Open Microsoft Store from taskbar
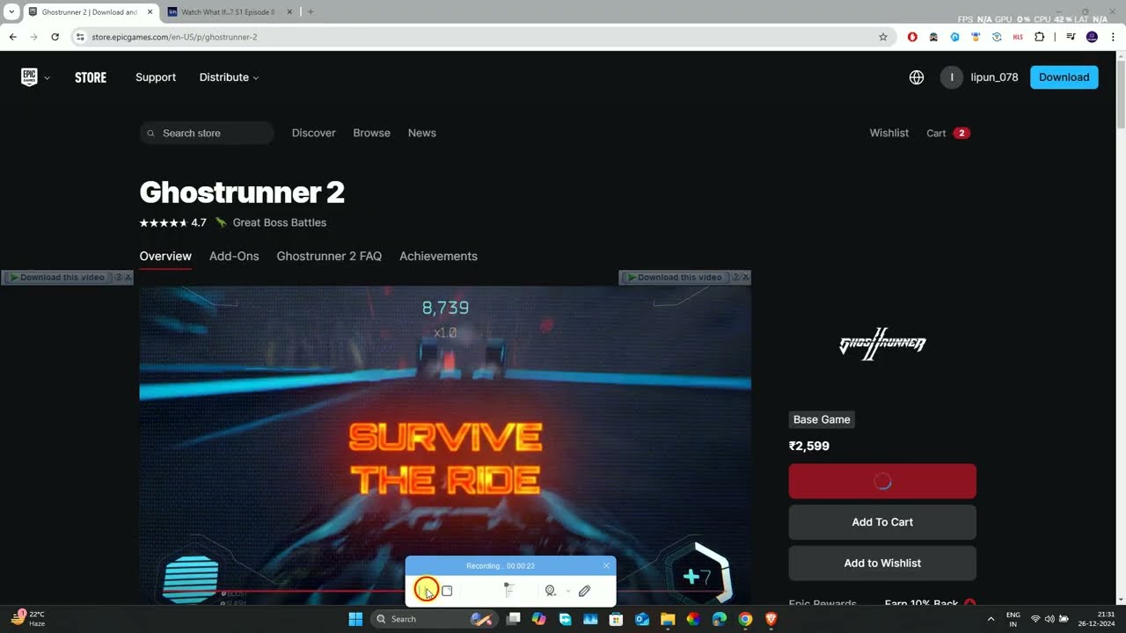Viewport: 1126px width, 633px height. [x=616, y=619]
